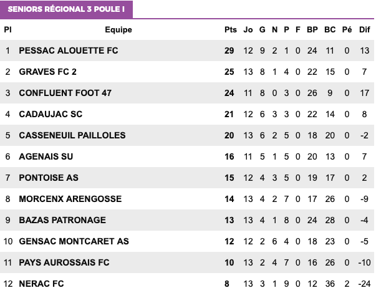376x298 pixels.
Task: Open the Bazas Patronage team page
Action: click(62, 220)
